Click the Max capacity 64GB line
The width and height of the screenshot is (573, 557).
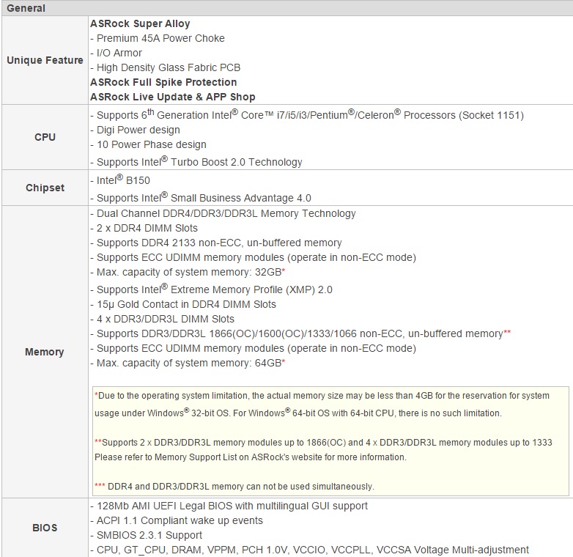click(x=188, y=363)
